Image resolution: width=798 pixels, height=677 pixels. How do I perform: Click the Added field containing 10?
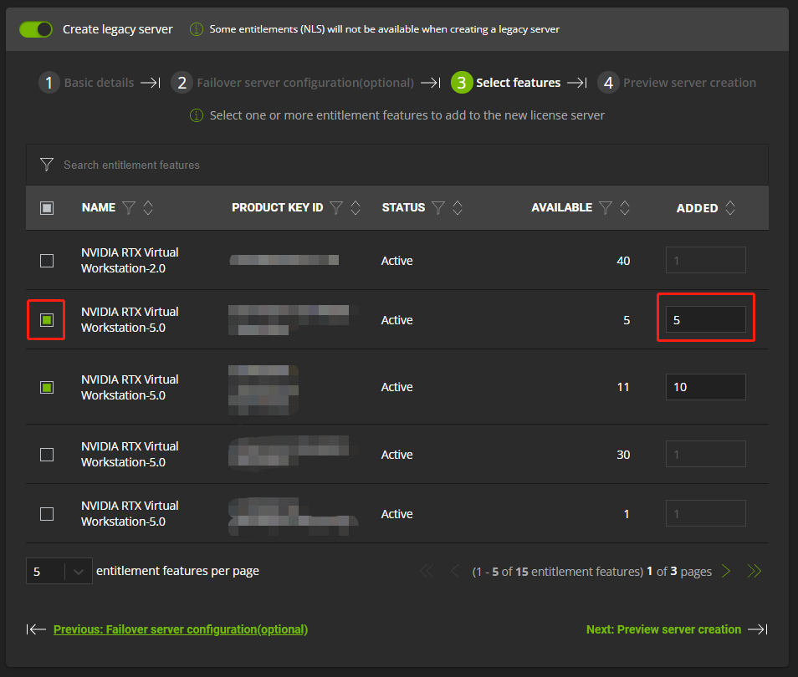[x=706, y=387]
